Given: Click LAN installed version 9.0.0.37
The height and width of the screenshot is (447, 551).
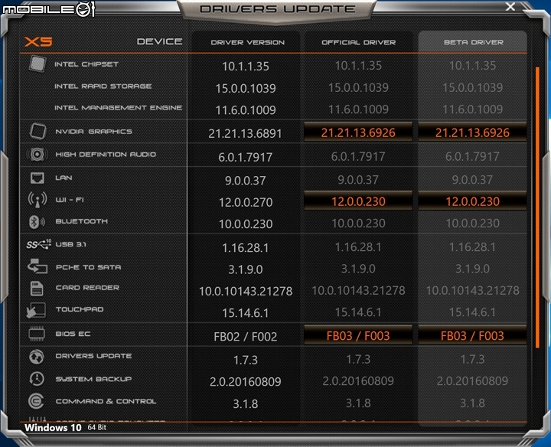Looking at the screenshot, I should pyautogui.click(x=246, y=181).
